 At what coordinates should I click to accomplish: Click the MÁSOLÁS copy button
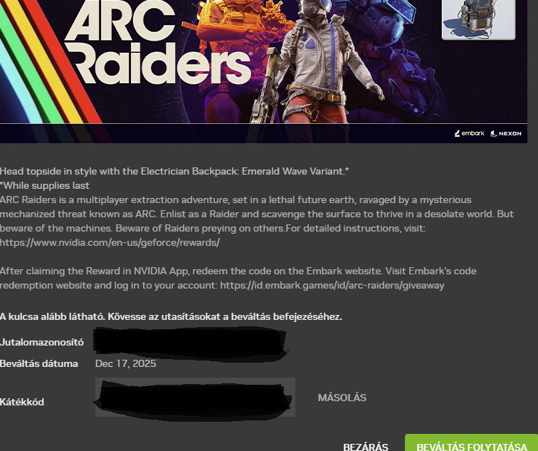(342, 398)
